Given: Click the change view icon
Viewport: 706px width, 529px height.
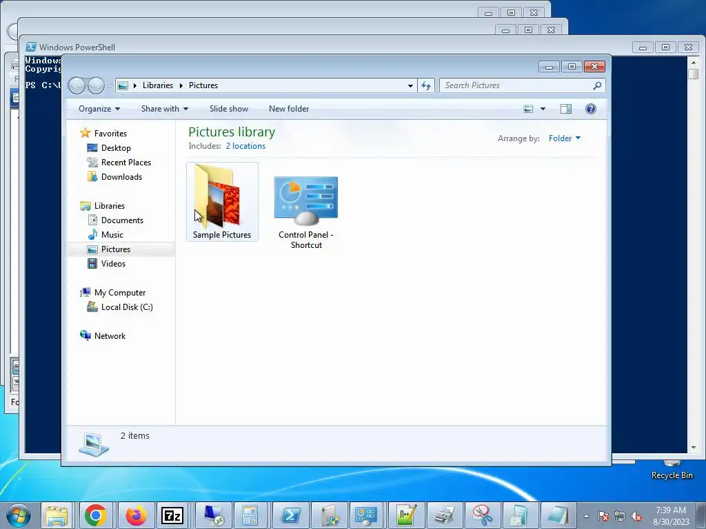Looking at the screenshot, I should pyautogui.click(x=528, y=109).
